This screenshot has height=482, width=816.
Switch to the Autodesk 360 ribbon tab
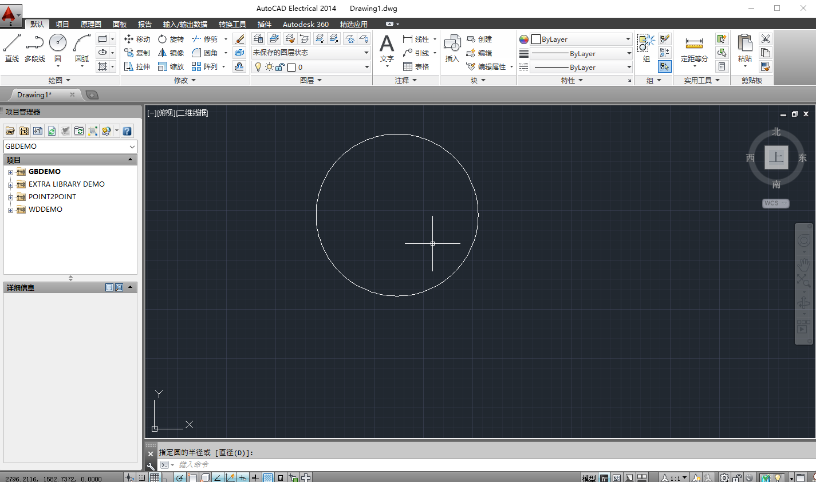pyautogui.click(x=306, y=24)
